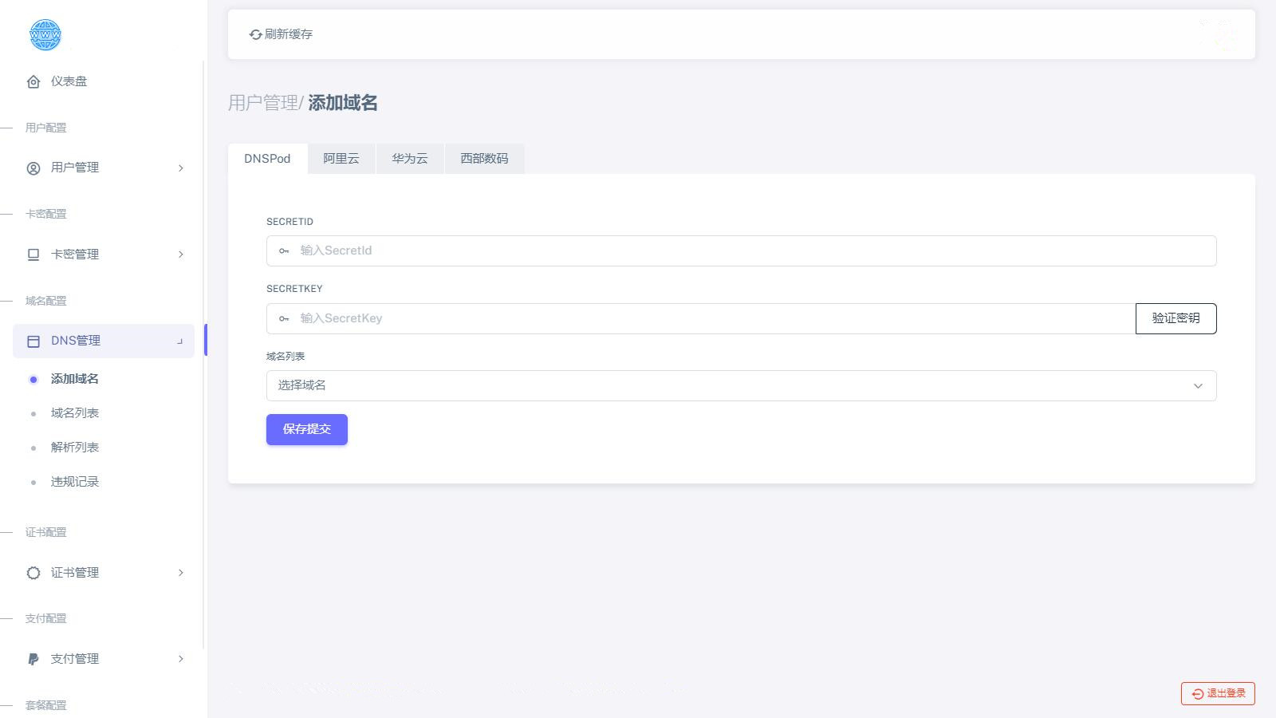The image size is (1276, 718).
Task: Open 域名列表 in the sidebar
Action: tap(75, 413)
